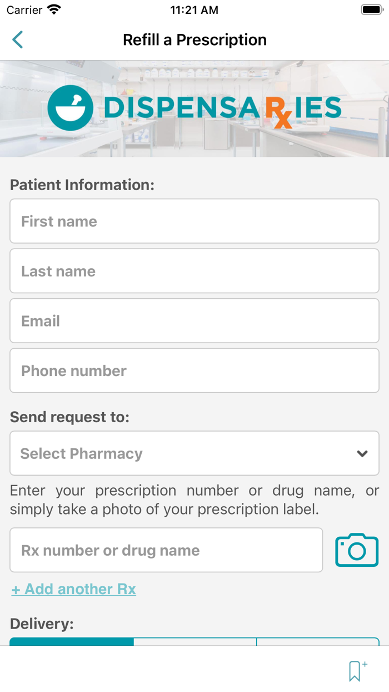The width and height of the screenshot is (389, 692).
Task: Tap the Carrier label in status bar
Action: (24, 10)
